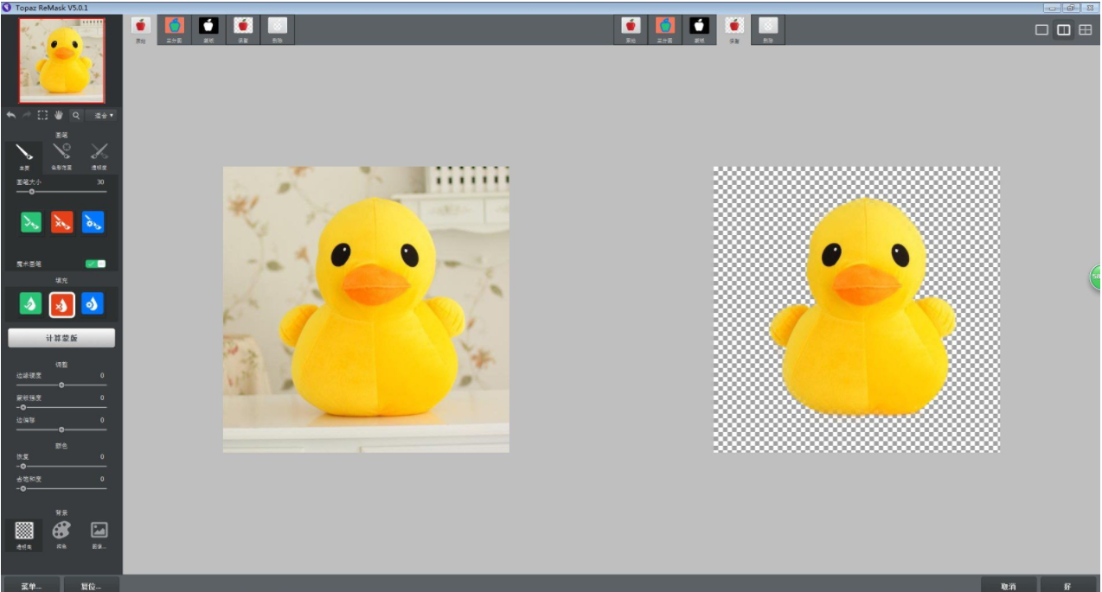Image resolution: width=1102 pixels, height=592 pixels.
Task: Show original view in right pane
Action: (630, 29)
